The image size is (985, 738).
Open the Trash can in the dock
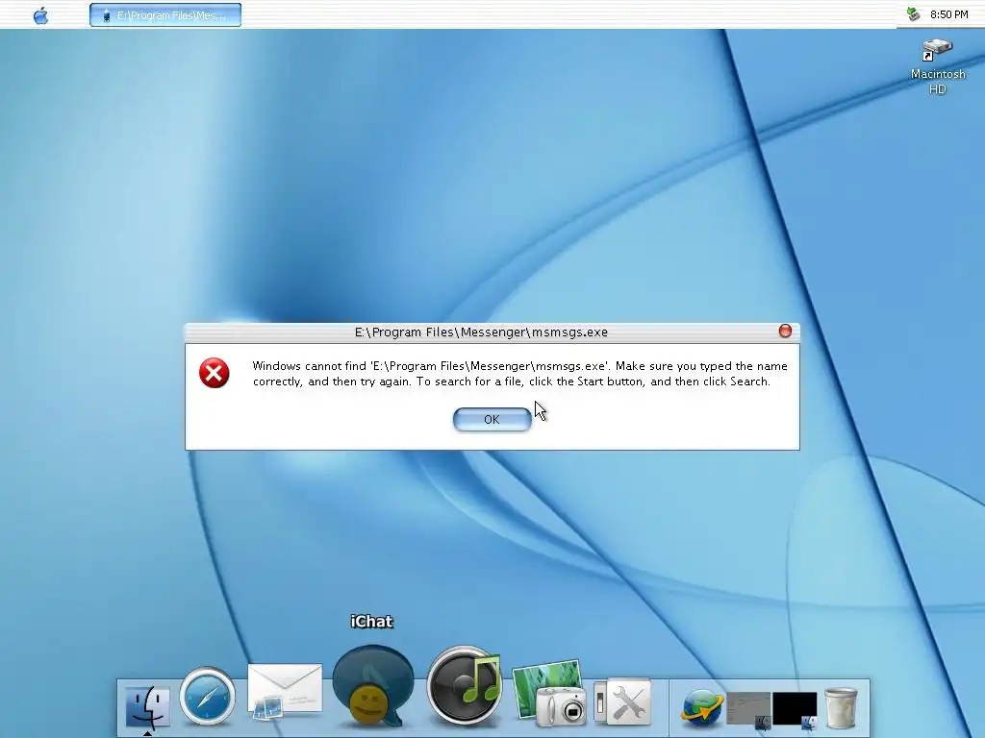coord(841,708)
